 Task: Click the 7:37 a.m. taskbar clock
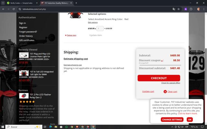pyautogui.click(x=194, y=127)
